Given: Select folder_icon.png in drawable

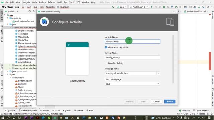Looking at the screenshot, I should (x=25, y=90).
